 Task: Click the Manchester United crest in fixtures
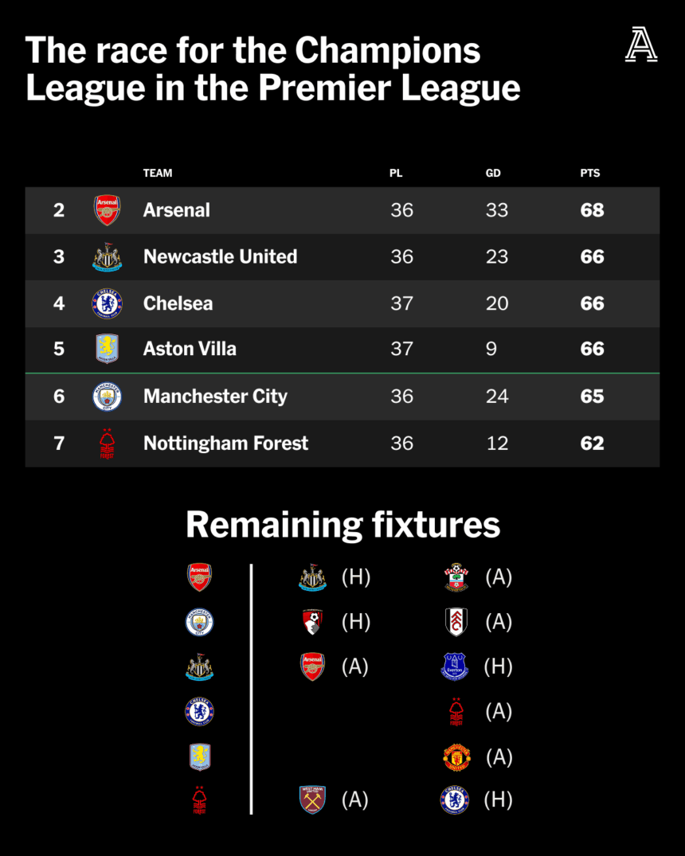(x=456, y=757)
